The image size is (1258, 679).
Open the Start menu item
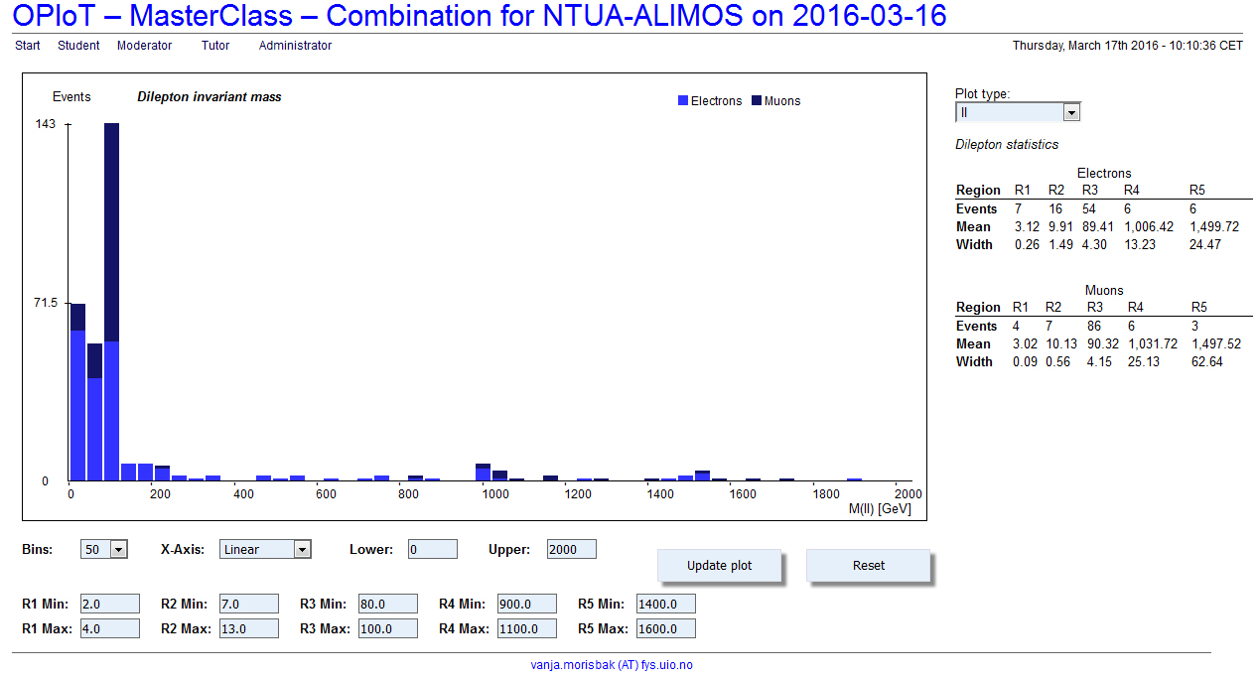point(28,46)
